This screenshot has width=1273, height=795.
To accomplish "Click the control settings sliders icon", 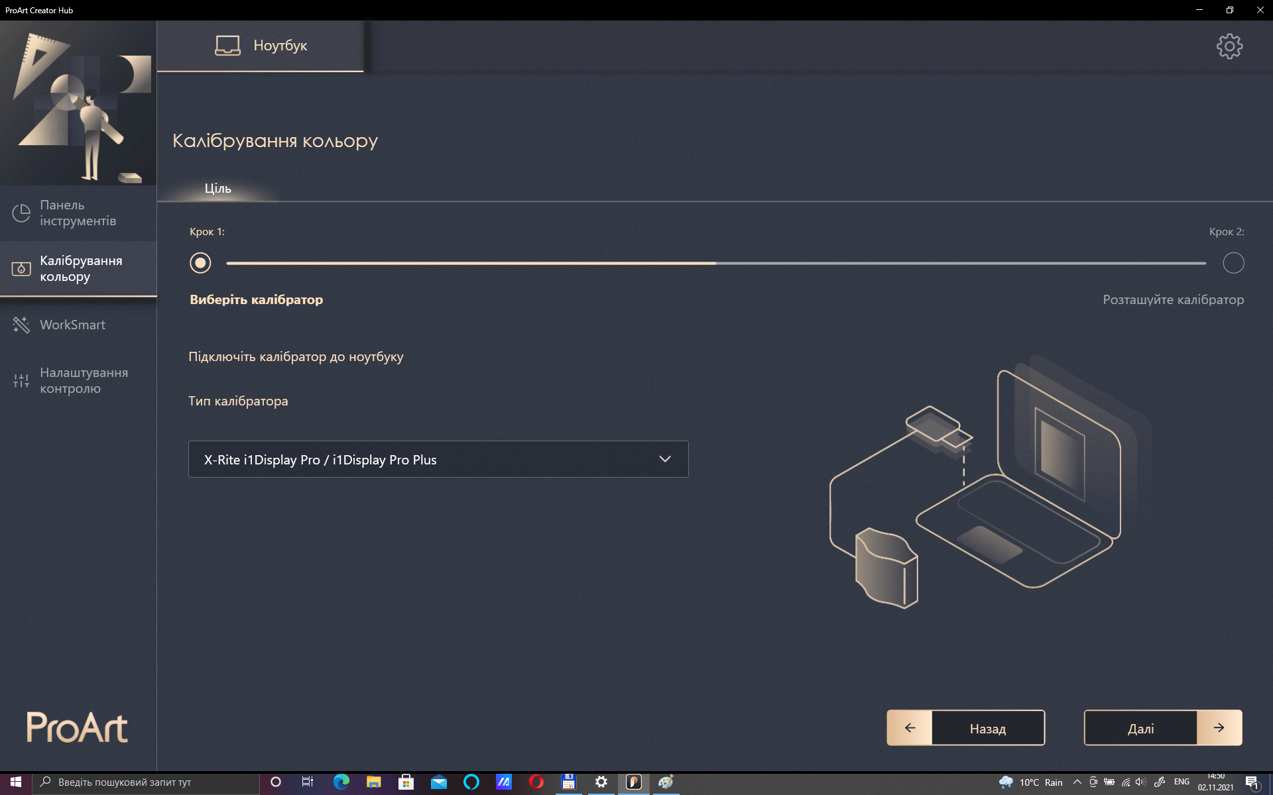I will (21, 380).
